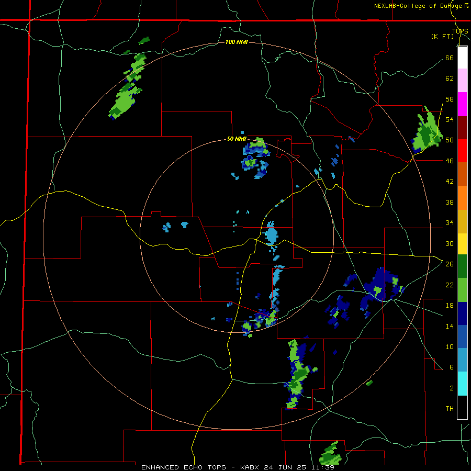The width and height of the screenshot is (471, 471).
Task: Click the dark maroon swatch between 50 and 54
Action: click(x=462, y=128)
